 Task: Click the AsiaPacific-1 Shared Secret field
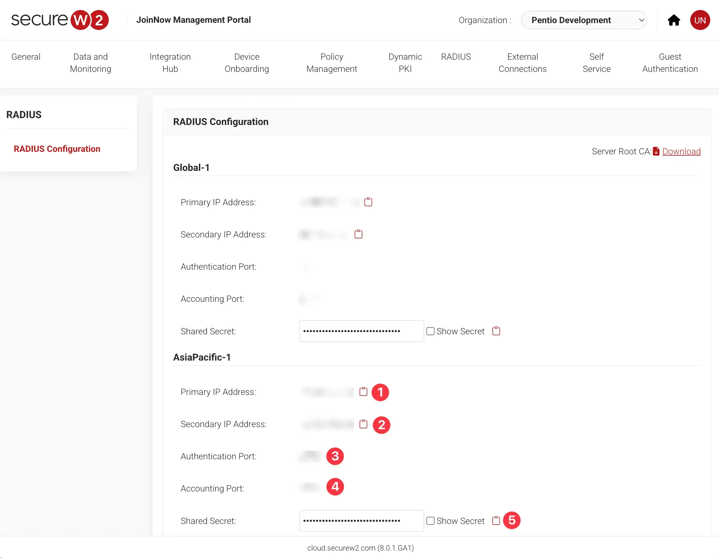click(x=361, y=521)
